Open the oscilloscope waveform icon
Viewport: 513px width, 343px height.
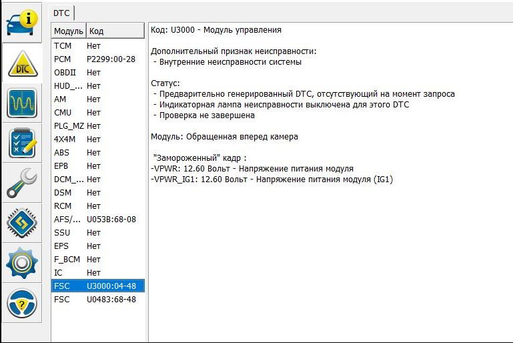21,103
